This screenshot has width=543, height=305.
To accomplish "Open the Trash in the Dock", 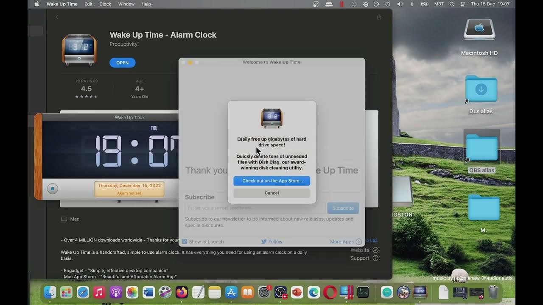I will click(493, 292).
